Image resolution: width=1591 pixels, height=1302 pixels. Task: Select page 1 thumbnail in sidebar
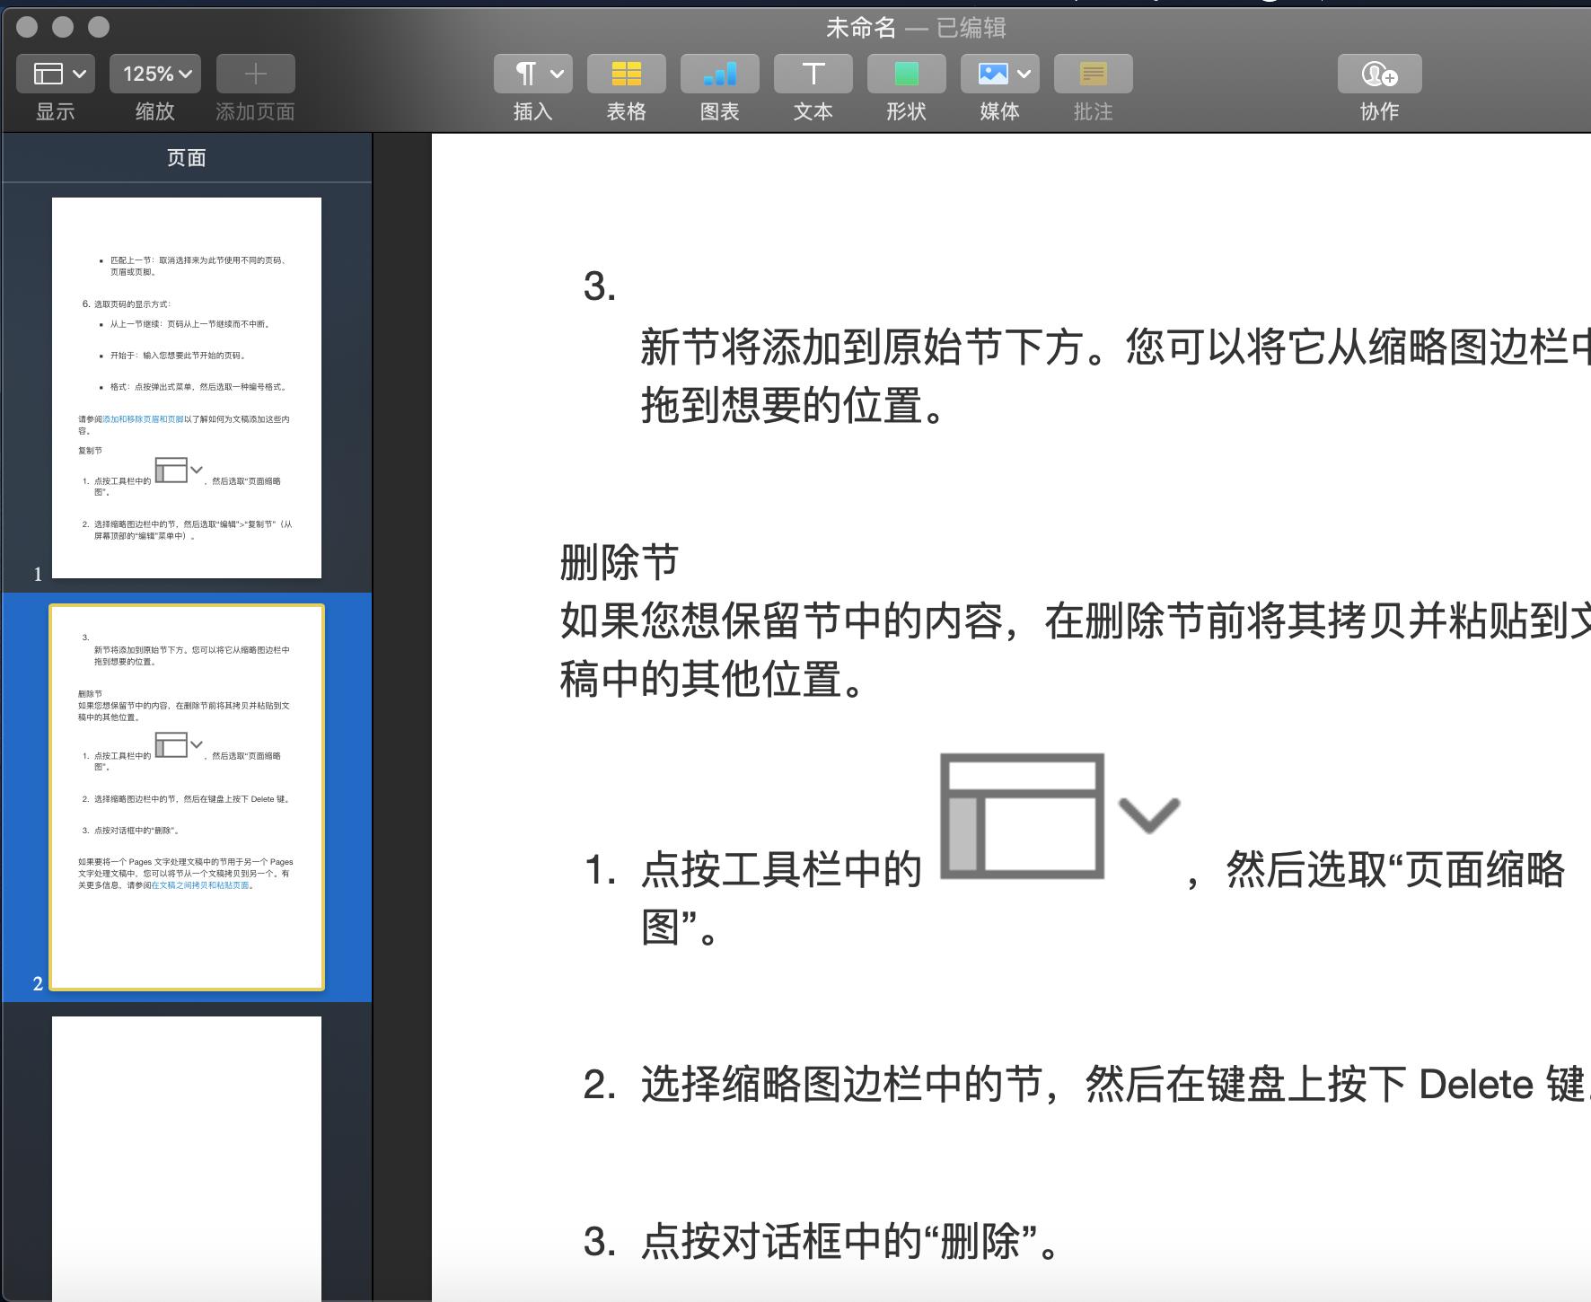187,387
